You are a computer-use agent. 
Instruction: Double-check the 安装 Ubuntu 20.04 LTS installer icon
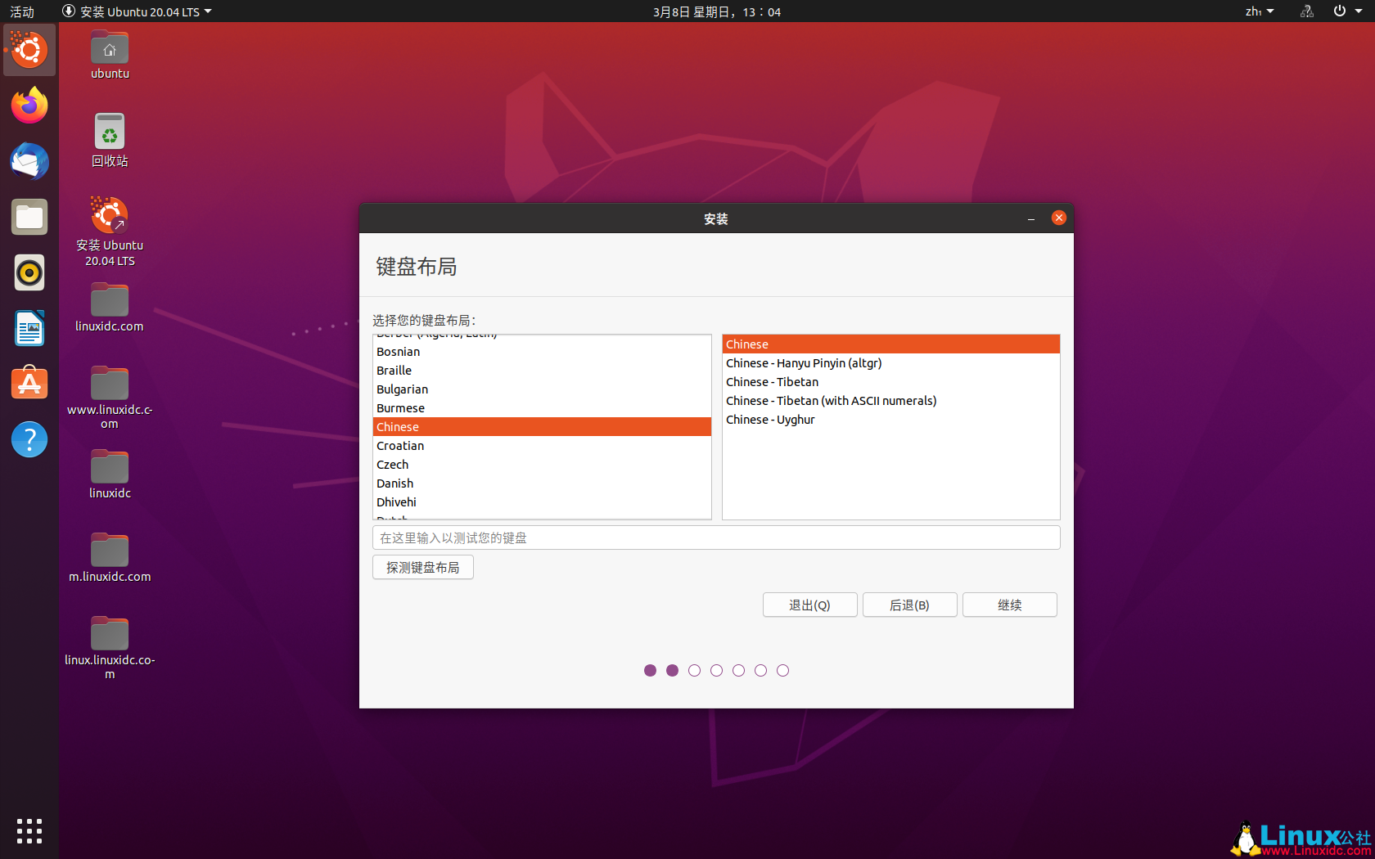109,214
